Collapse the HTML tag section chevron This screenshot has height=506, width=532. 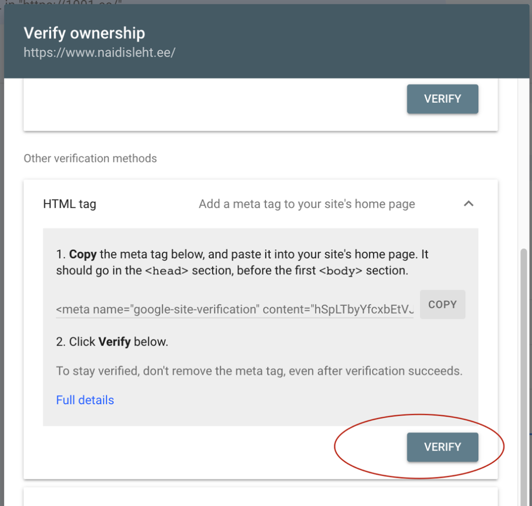coord(468,204)
